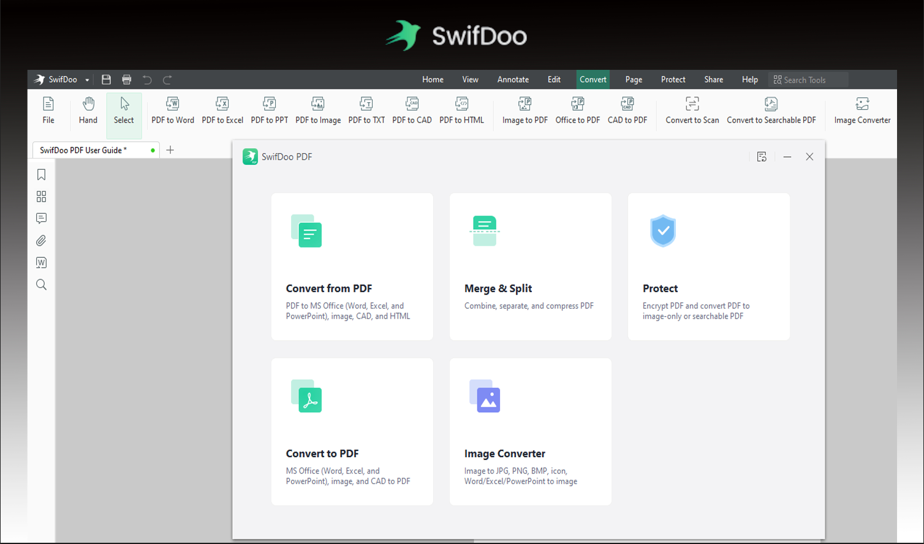This screenshot has height=544, width=924.
Task: Click PDF to Word converter
Action: [x=173, y=110]
